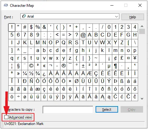This screenshot has height=129, width=148.
Task: Pick the registered trademark ® character
Action: pos(64,66)
